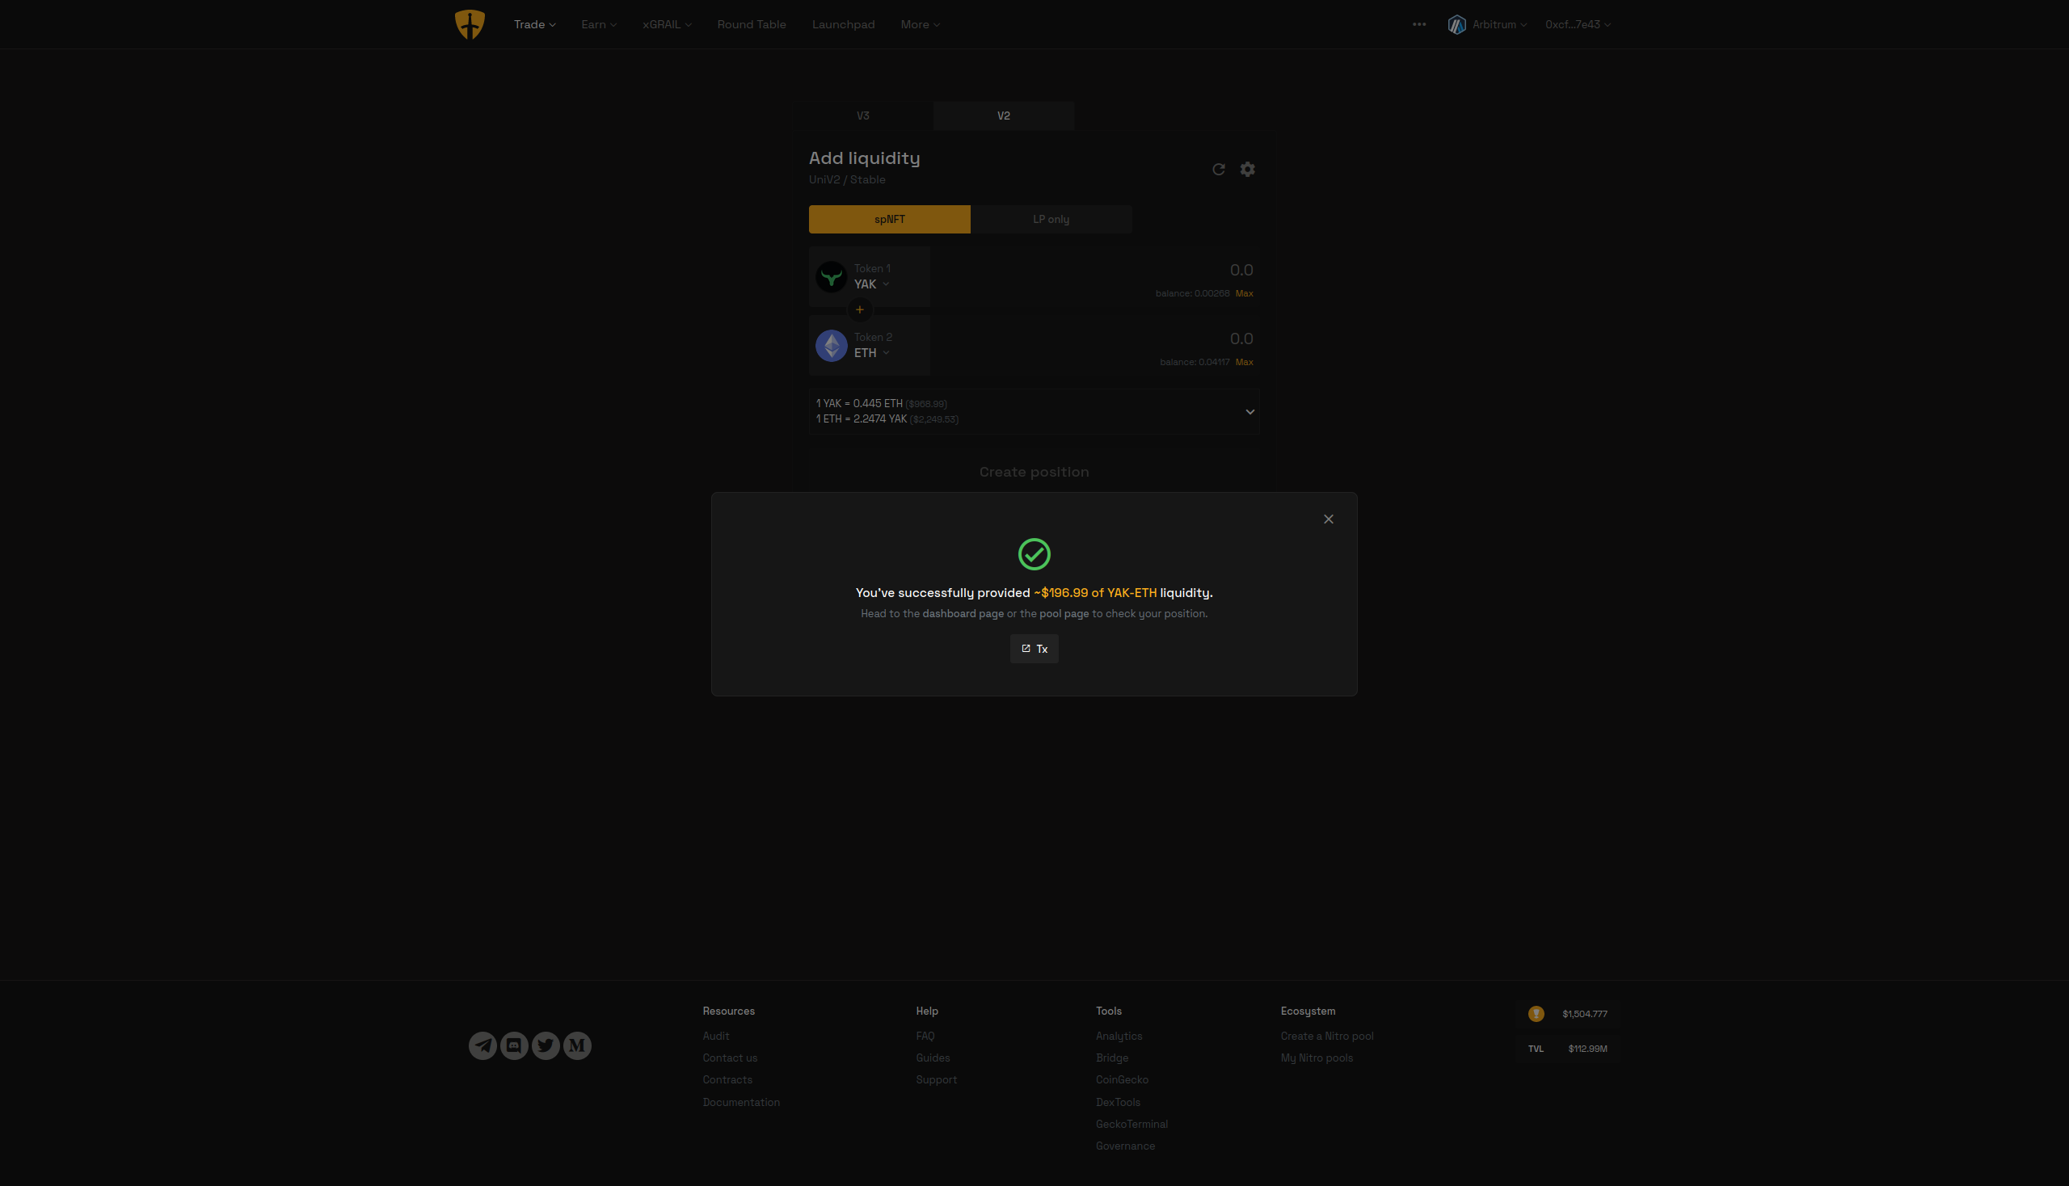Click the external link Tx button icon

click(x=1026, y=648)
